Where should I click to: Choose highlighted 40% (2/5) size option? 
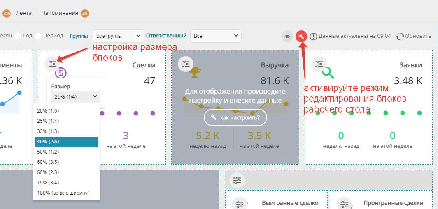(67, 142)
